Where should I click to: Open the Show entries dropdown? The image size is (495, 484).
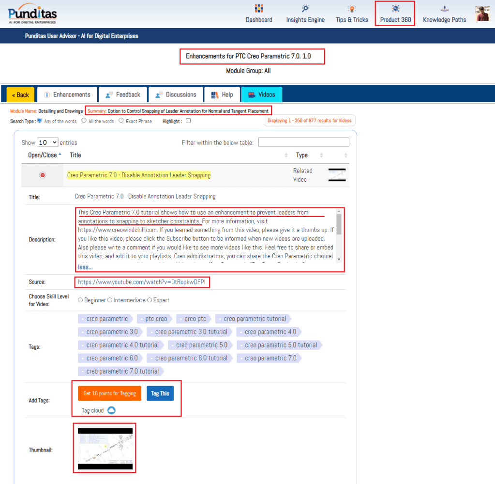pyautogui.click(x=47, y=142)
